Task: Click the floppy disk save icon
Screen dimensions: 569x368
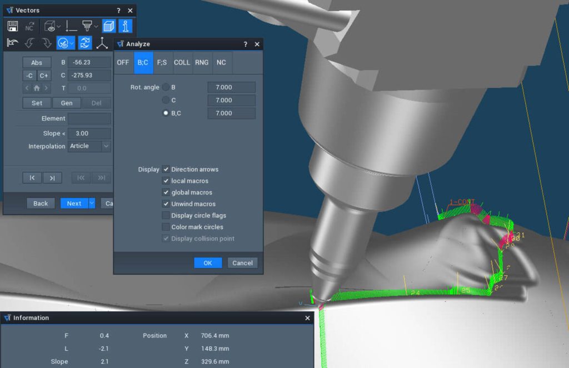Action: (x=13, y=26)
